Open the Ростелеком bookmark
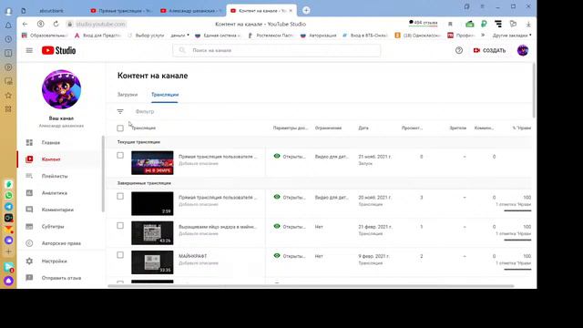583x328 pixels. click(x=271, y=36)
